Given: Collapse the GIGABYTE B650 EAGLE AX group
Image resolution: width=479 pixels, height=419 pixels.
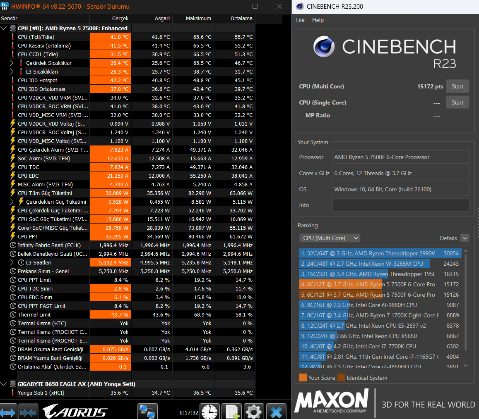Looking at the screenshot, I should tap(4, 384).
